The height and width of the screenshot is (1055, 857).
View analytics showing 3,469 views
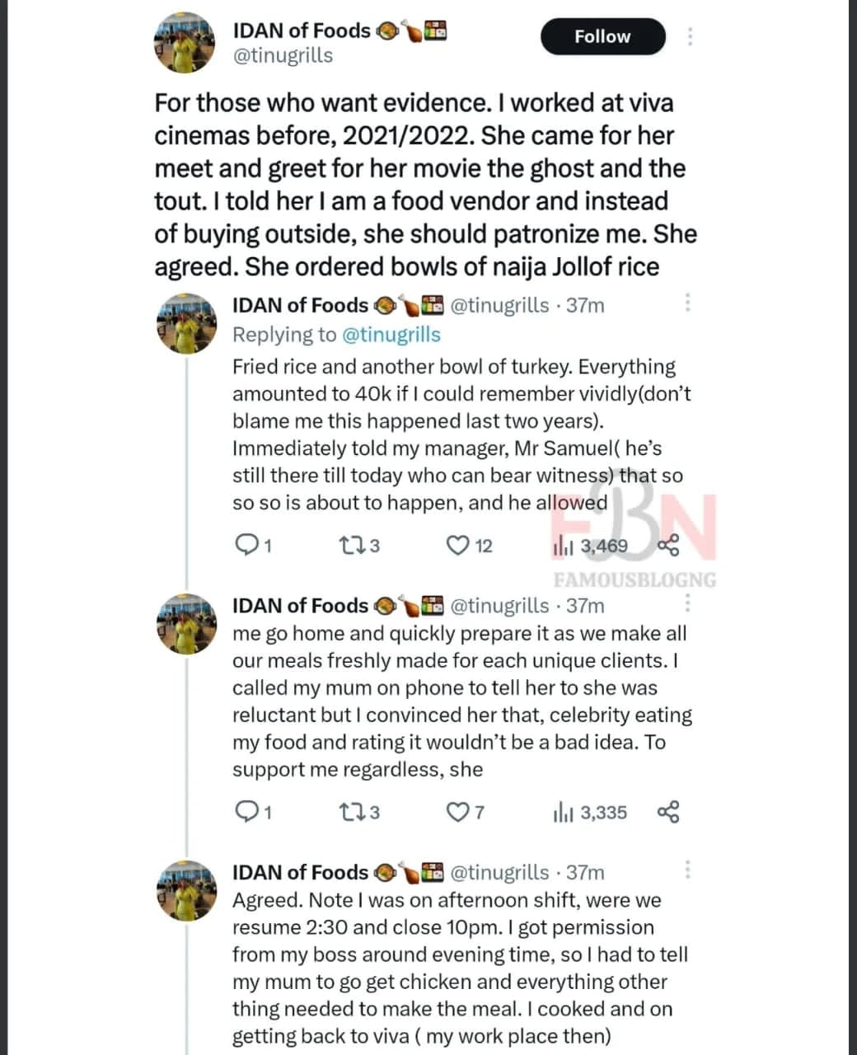point(590,545)
